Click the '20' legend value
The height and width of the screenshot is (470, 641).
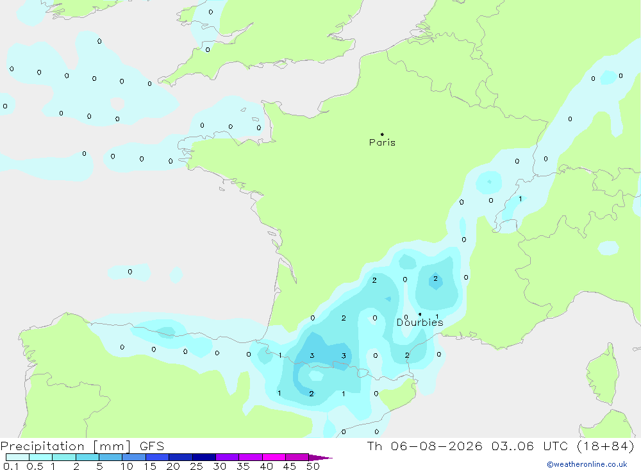[173, 466]
